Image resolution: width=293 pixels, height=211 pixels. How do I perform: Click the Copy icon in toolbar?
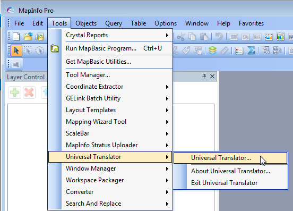(x=192, y=37)
